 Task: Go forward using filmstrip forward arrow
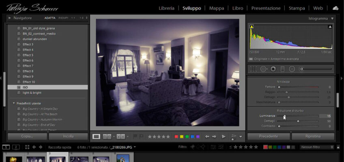click(41, 147)
